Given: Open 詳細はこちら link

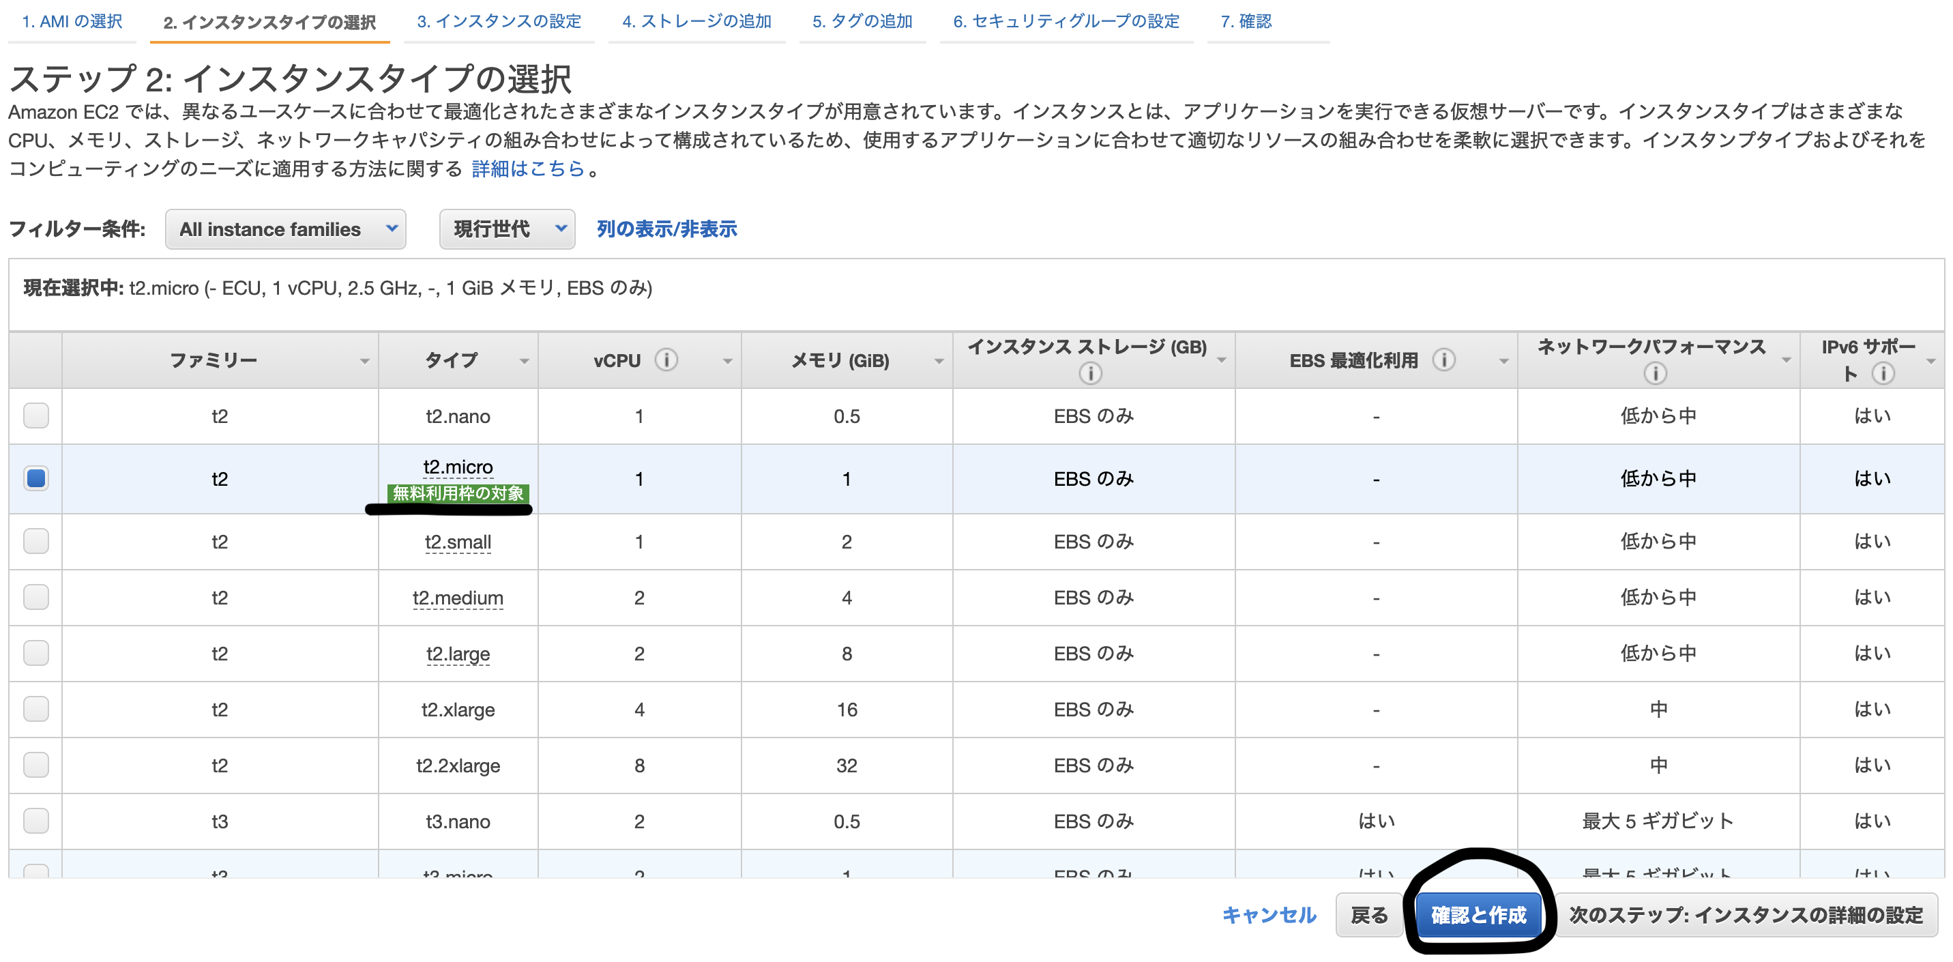Looking at the screenshot, I should (529, 169).
